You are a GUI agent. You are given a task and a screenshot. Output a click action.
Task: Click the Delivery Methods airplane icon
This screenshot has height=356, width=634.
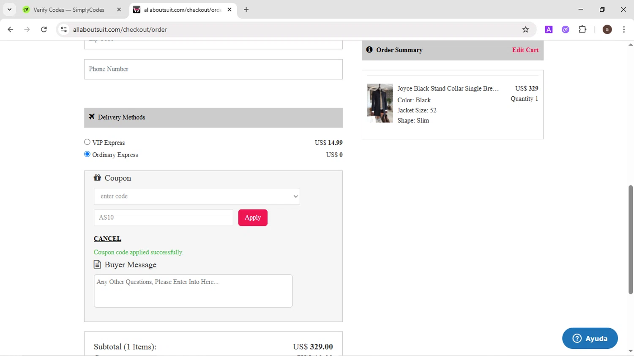[x=92, y=117]
